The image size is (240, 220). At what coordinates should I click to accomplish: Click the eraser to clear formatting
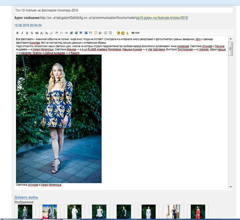pyautogui.click(x=51, y=33)
